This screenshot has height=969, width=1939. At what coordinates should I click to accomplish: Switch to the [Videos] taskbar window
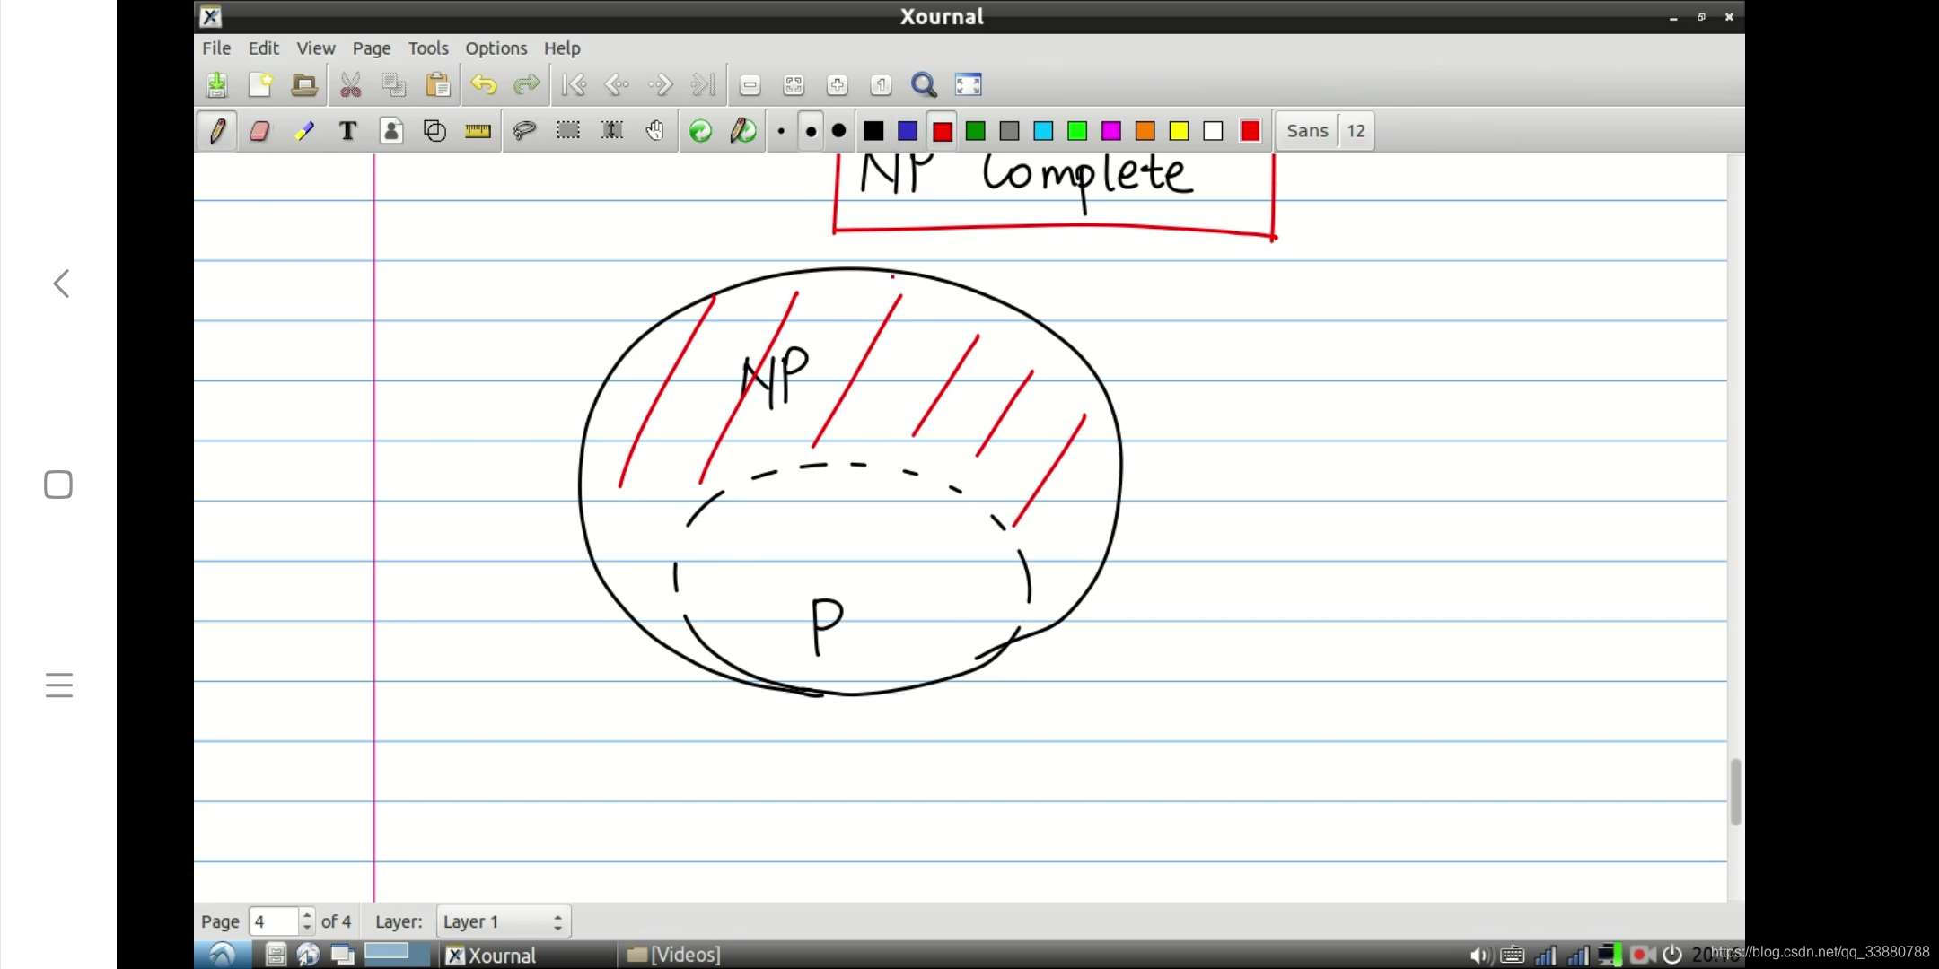pyautogui.click(x=674, y=955)
